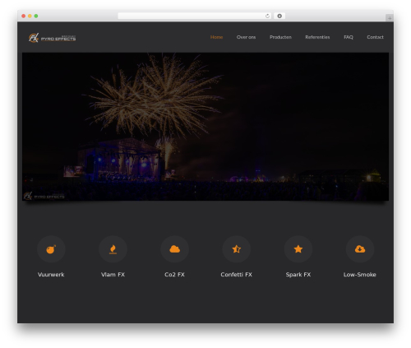
Task: Click the browser extension round icon
Action: point(279,16)
